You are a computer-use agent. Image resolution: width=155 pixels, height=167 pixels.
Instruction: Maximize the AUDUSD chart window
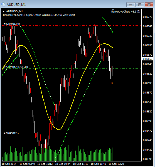[140, 5]
